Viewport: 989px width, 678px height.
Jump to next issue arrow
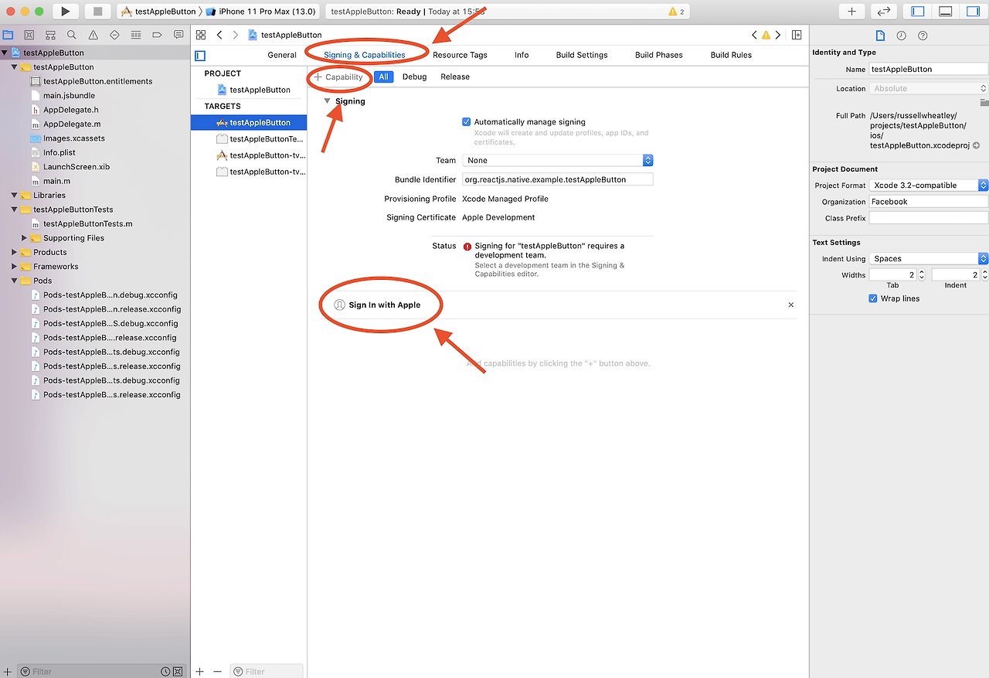[x=778, y=35]
